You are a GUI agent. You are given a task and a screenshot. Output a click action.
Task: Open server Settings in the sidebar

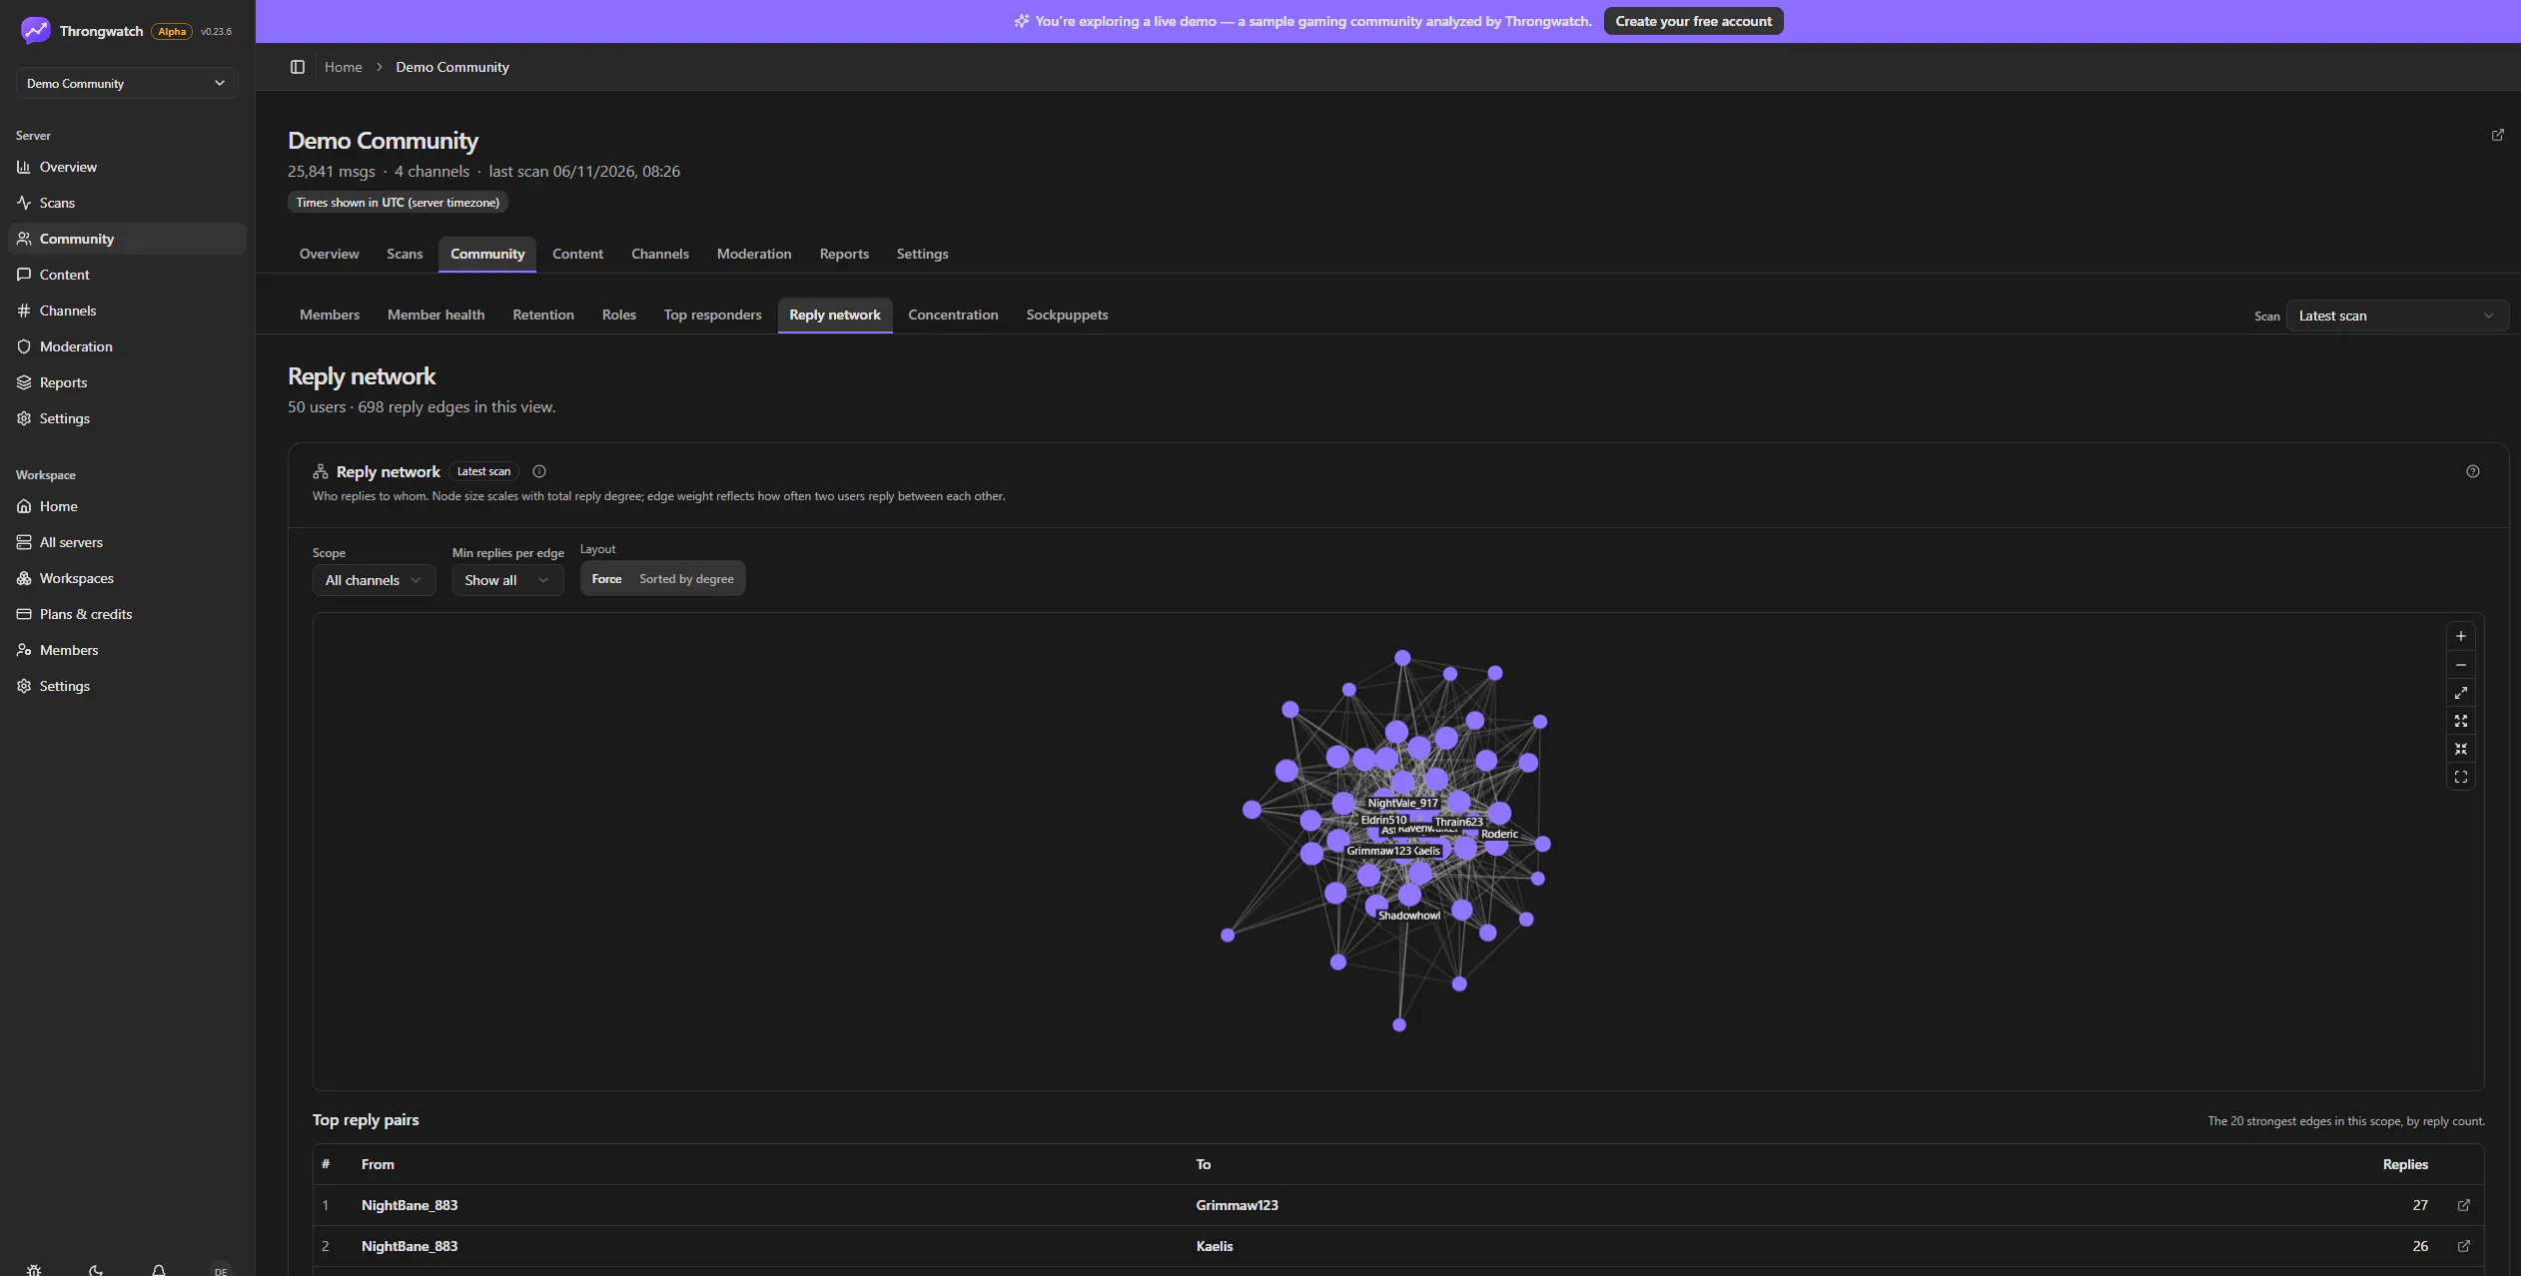(127, 418)
